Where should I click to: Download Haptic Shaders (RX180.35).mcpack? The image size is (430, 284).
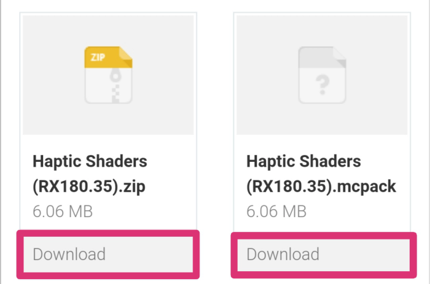324,255
